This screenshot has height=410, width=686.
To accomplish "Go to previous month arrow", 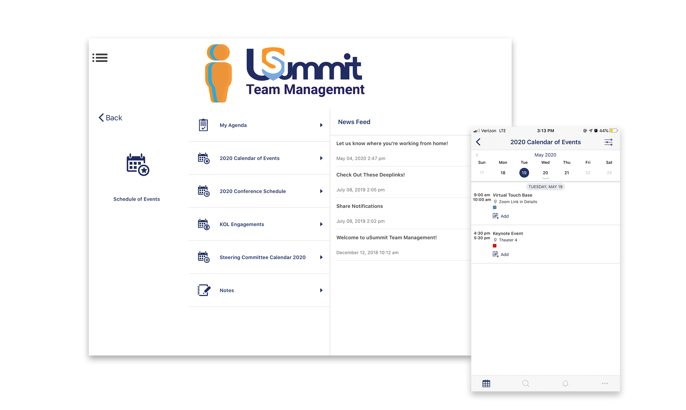I will click(x=477, y=155).
